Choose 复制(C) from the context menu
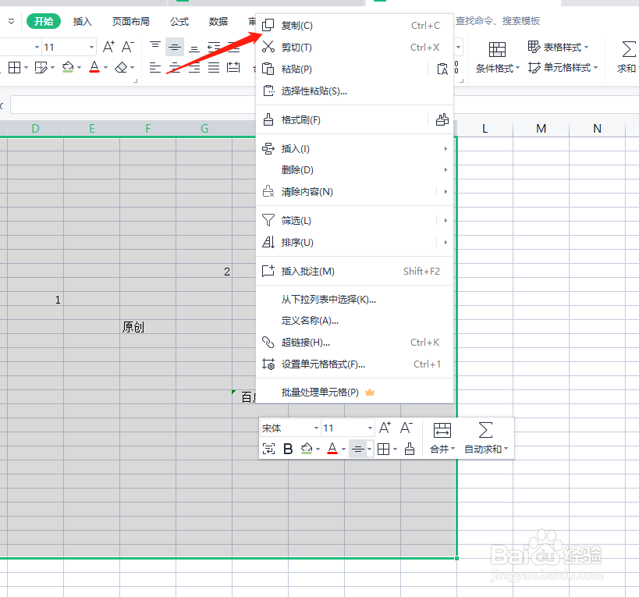This screenshot has height=597, width=639. (296, 25)
